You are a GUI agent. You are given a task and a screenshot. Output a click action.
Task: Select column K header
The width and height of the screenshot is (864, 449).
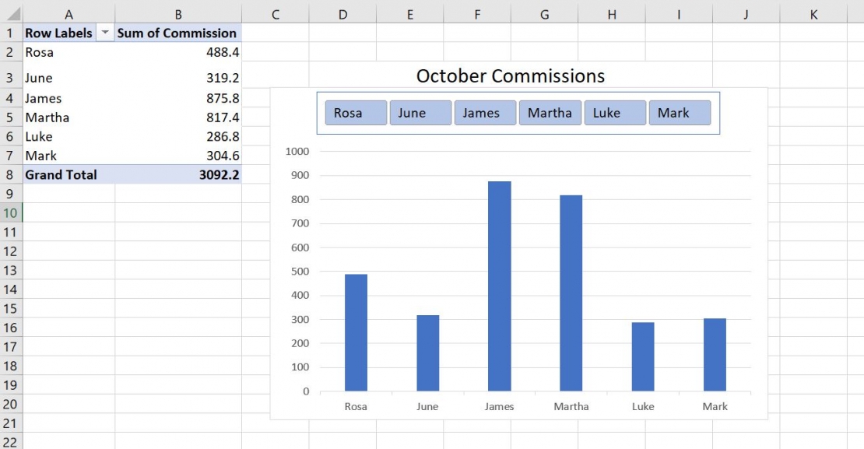coord(813,13)
